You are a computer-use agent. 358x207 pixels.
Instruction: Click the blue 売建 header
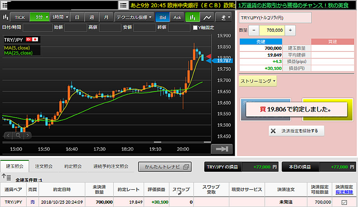point(261,42)
